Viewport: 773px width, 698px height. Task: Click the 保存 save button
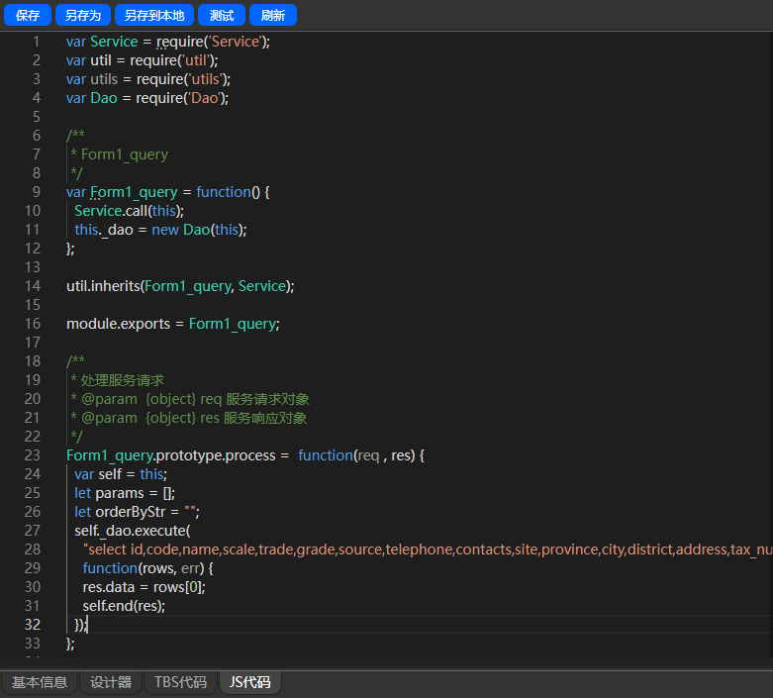[28, 15]
